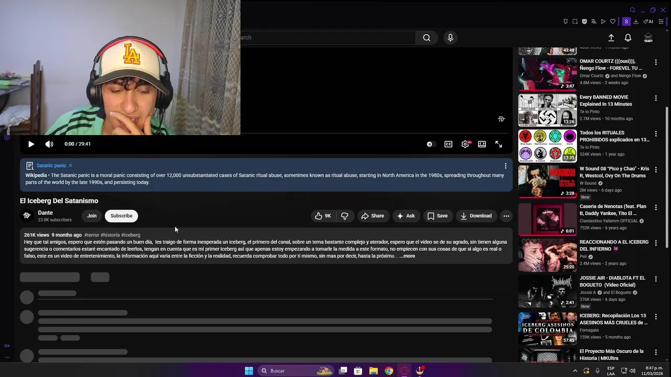This screenshot has height=377, width=671.
Task: Open options for REACCIONANDO A EL ICEBERG video
Action: click(656, 243)
